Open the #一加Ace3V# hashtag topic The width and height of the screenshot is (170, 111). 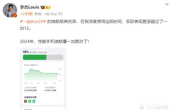pos(33,21)
